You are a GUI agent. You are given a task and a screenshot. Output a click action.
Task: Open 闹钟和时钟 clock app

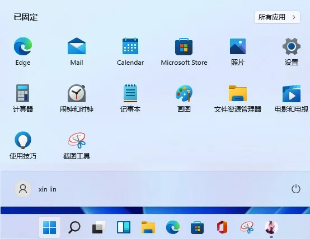[77, 98]
